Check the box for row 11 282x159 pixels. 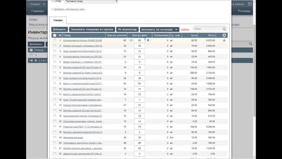click(55, 94)
